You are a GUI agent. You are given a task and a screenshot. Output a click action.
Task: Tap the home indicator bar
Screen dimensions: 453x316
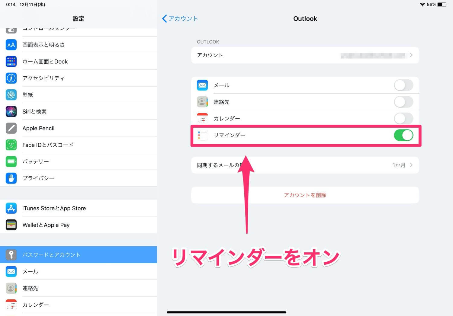tap(226, 312)
